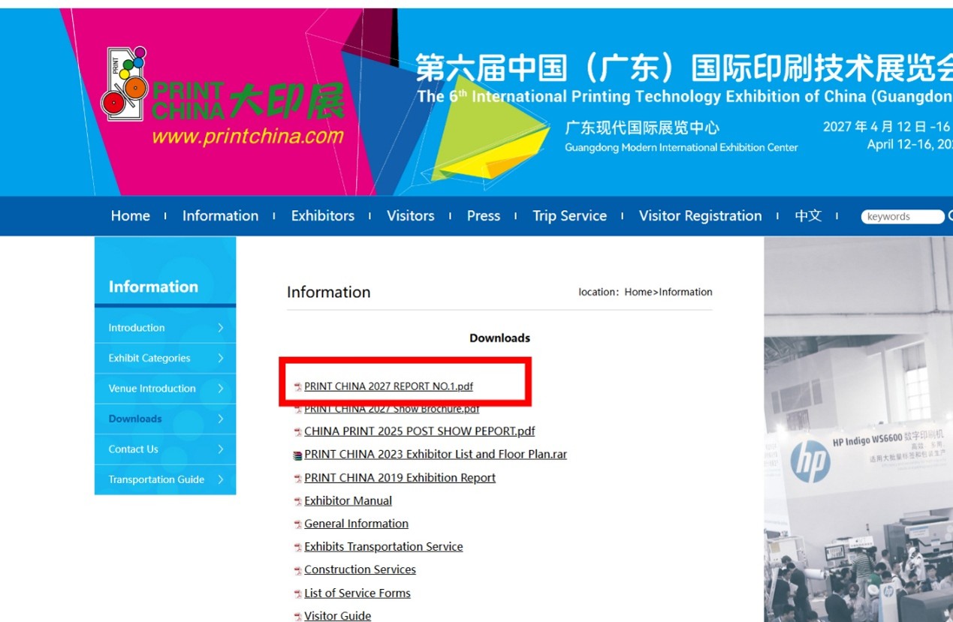The image size is (953, 622).
Task: Click the file icon next to Exhibitor Manual
Action: click(x=298, y=502)
